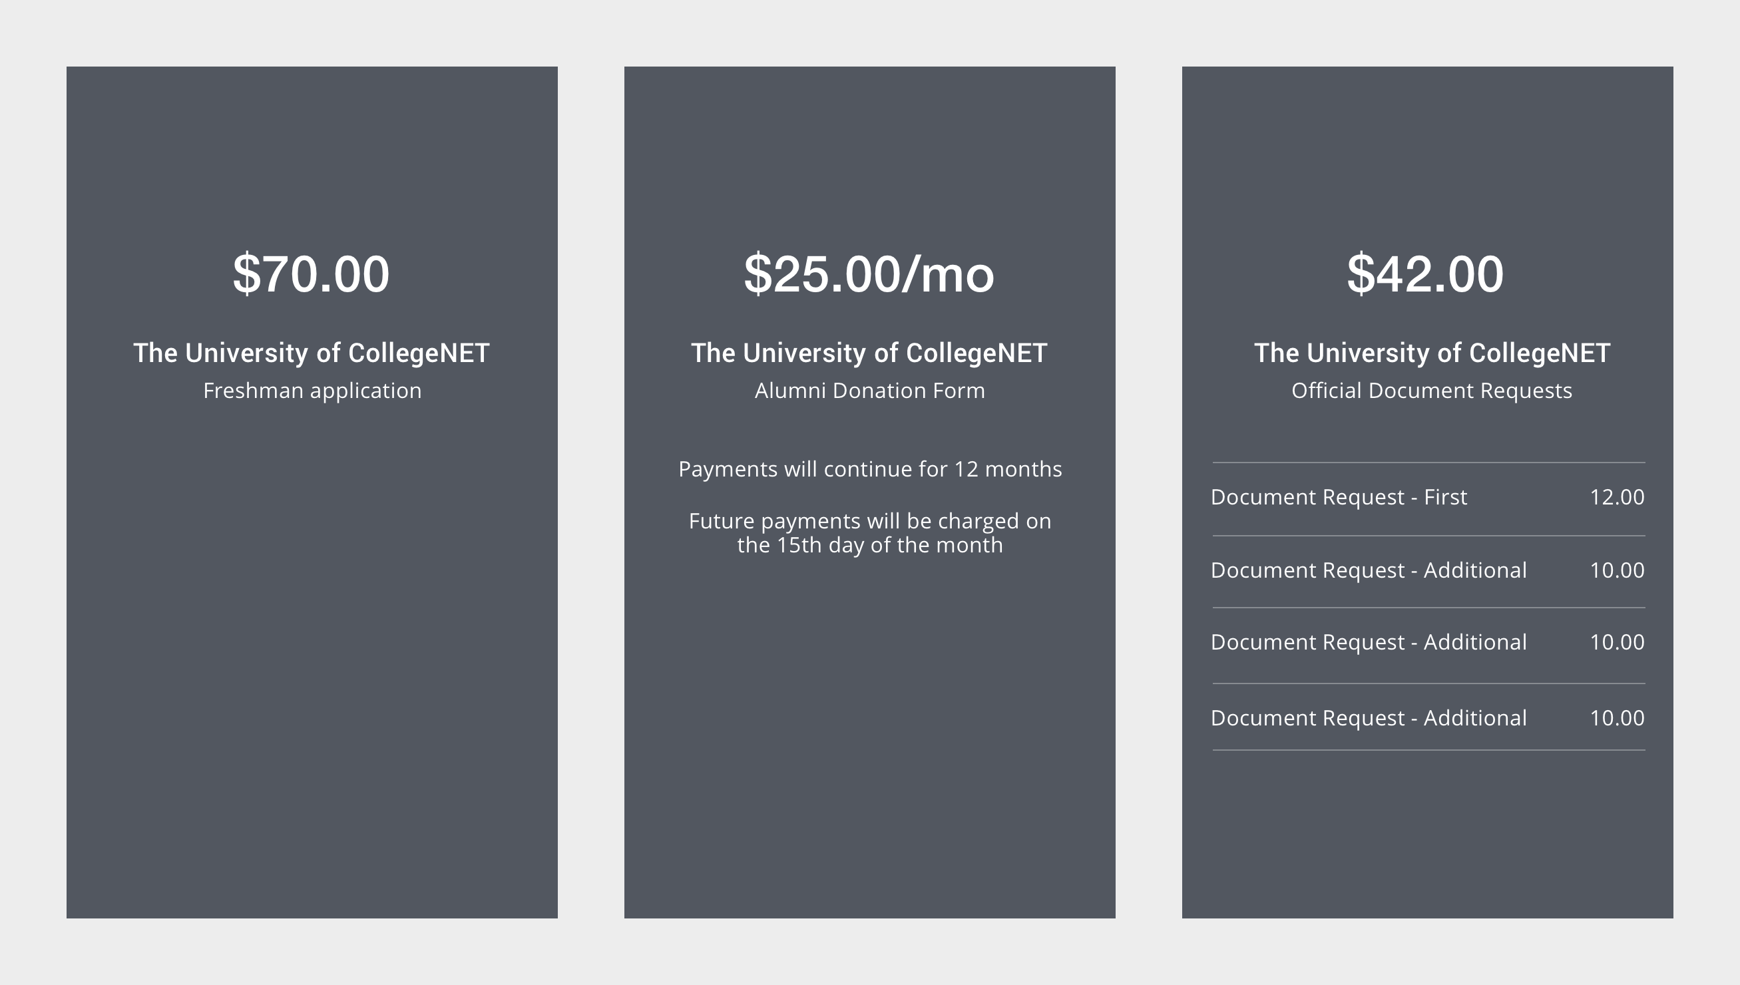Image resolution: width=1740 pixels, height=985 pixels.
Task: Click University of CollegeNET title in third card
Action: (x=1432, y=353)
